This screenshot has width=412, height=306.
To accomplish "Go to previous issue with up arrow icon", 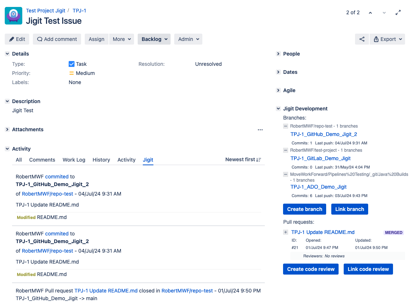I will 370,12.
